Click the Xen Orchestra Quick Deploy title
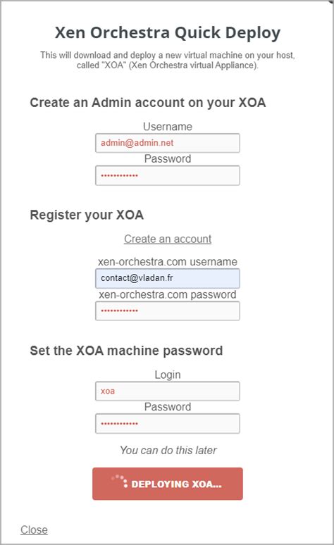The height and width of the screenshot is (545, 334). coord(168,32)
